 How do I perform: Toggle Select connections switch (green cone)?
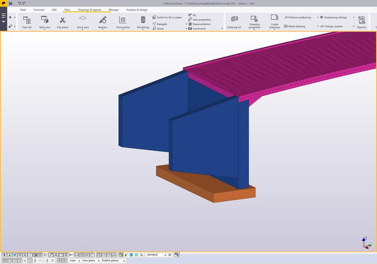(10, 255)
